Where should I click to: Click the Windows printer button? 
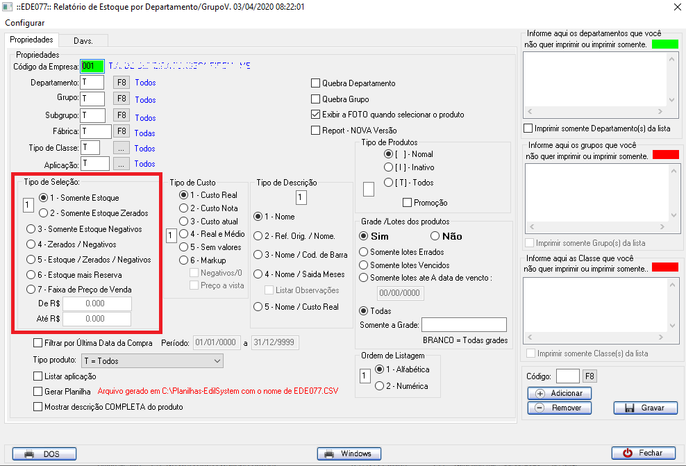349,453
